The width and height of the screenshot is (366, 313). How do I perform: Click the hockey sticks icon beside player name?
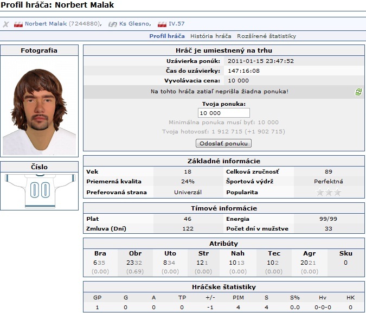6,24
